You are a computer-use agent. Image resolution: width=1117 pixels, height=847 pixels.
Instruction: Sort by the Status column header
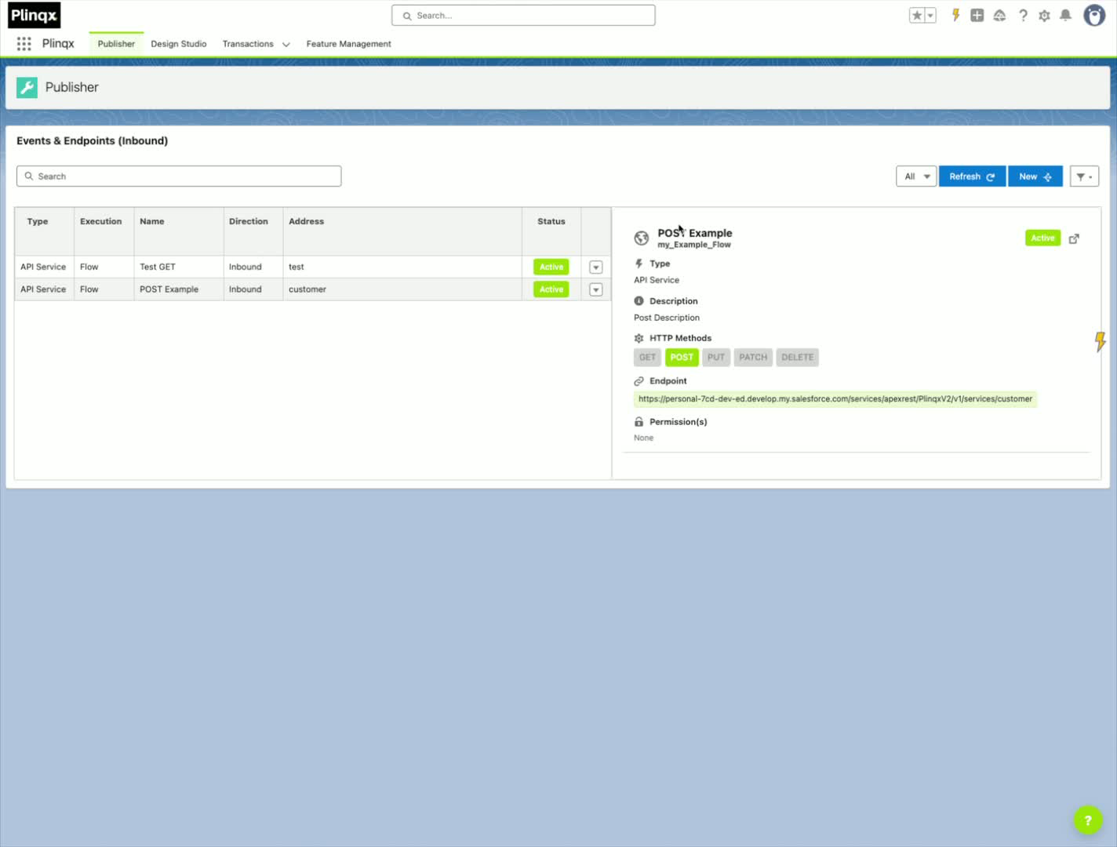coord(551,222)
